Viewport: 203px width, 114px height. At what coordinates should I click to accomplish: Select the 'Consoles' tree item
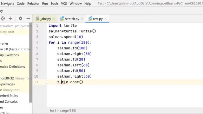pos(9,102)
